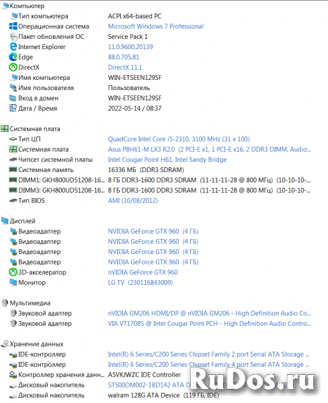The image size is (328, 403).
Task: Click the Windows logo beside Операционная система
Action: click(13, 26)
